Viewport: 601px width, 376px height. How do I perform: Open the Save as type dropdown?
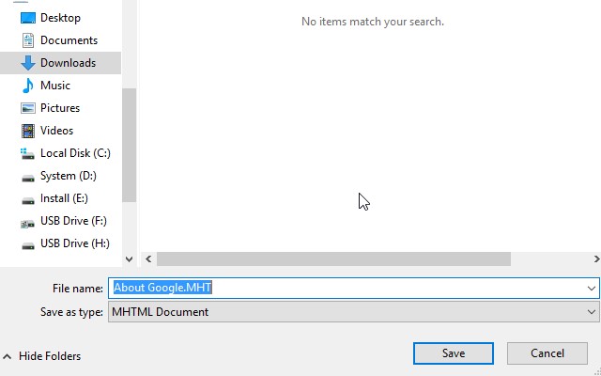[353, 312]
